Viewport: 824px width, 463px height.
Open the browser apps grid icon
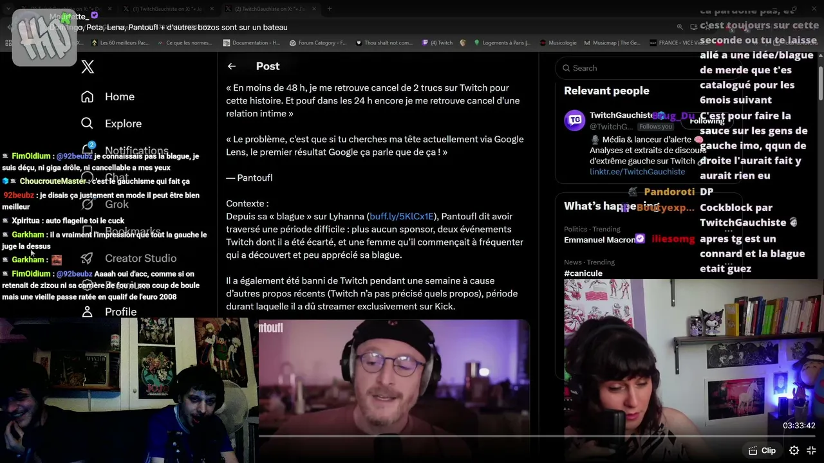point(8,42)
